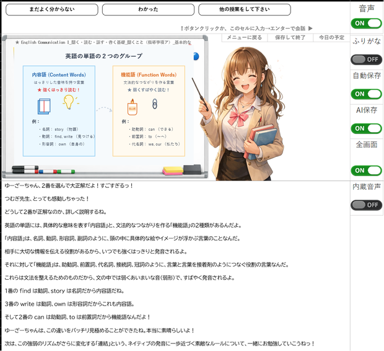Open 今日の予定 tab
The height and width of the screenshot is (351, 384).
[x=331, y=38]
